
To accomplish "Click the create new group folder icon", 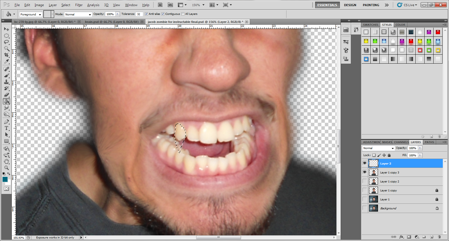I will pos(424,237).
